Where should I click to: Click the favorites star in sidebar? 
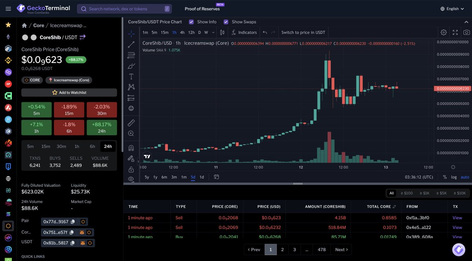(x=8, y=25)
